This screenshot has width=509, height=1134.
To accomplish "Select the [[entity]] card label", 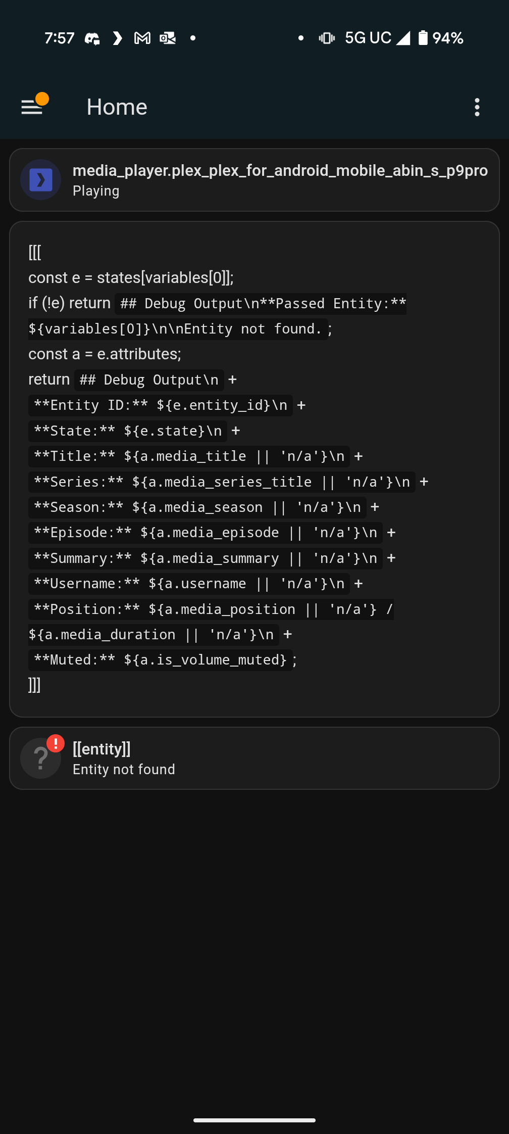I will tap(101, 749).
